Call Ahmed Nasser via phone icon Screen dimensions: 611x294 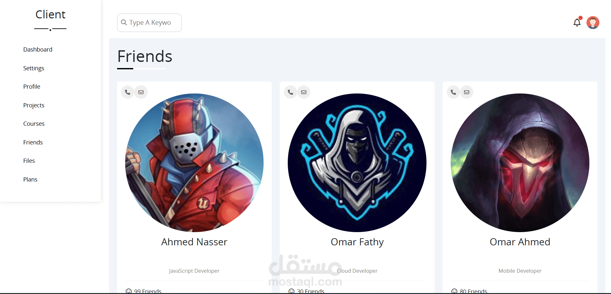pos(128,92)
